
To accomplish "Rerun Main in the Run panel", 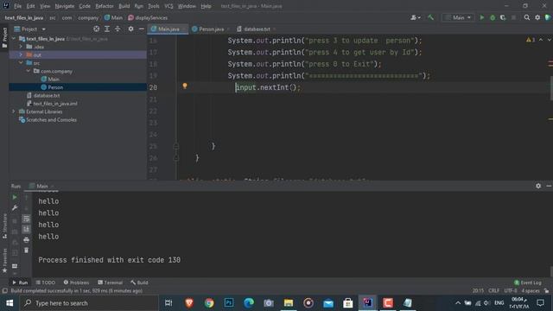I will 15,198.
